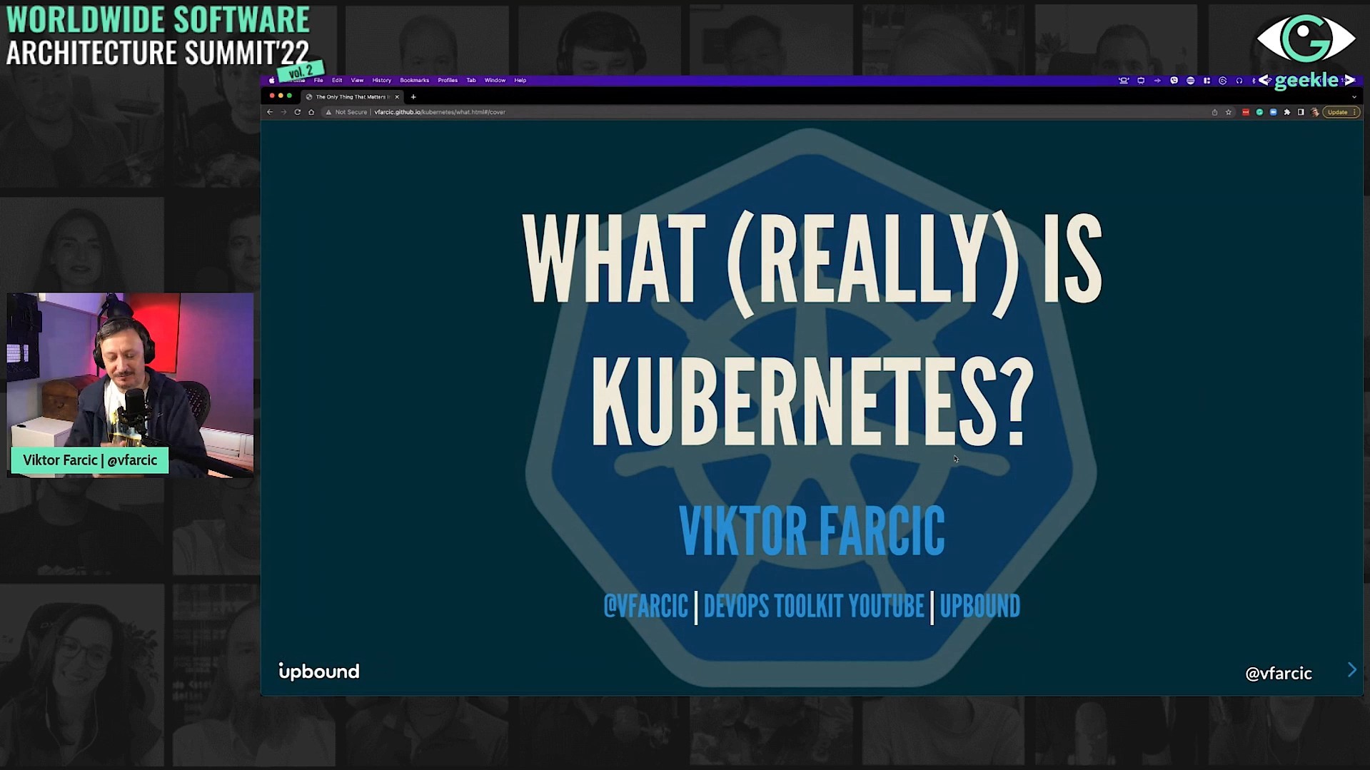1370x770 pixels.
Task: Open the Extensions puzzle menu
Action: [1287, 112]
